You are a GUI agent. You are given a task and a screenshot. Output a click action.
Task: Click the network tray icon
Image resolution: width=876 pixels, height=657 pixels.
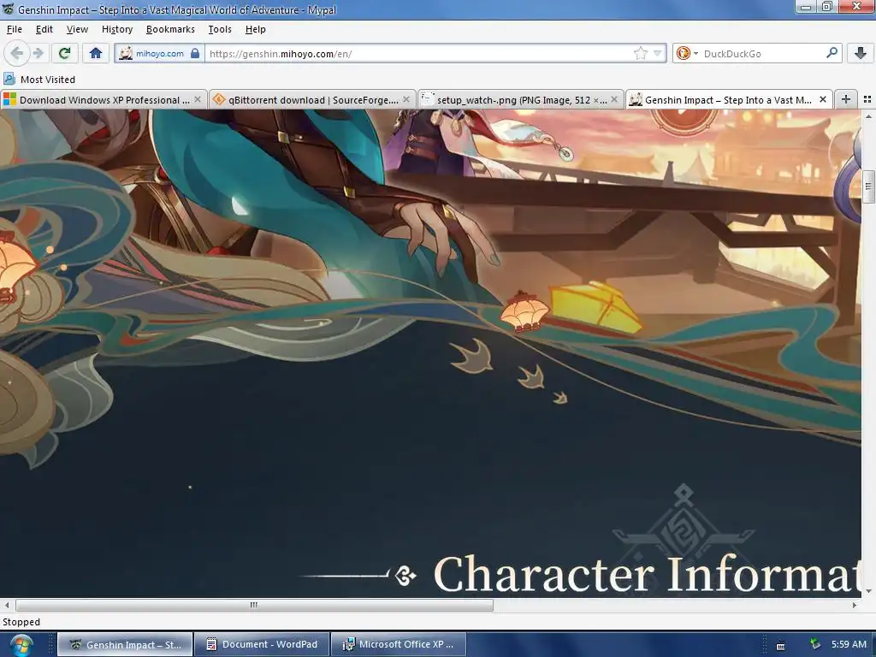815,644
